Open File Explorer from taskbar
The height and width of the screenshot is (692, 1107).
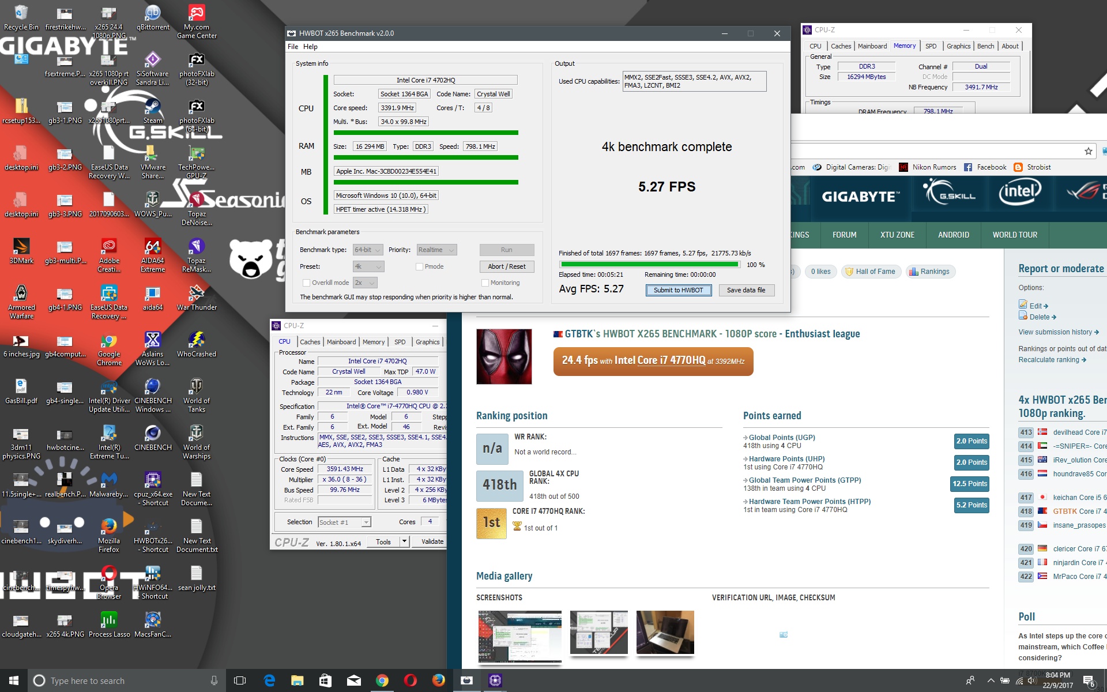297,680
